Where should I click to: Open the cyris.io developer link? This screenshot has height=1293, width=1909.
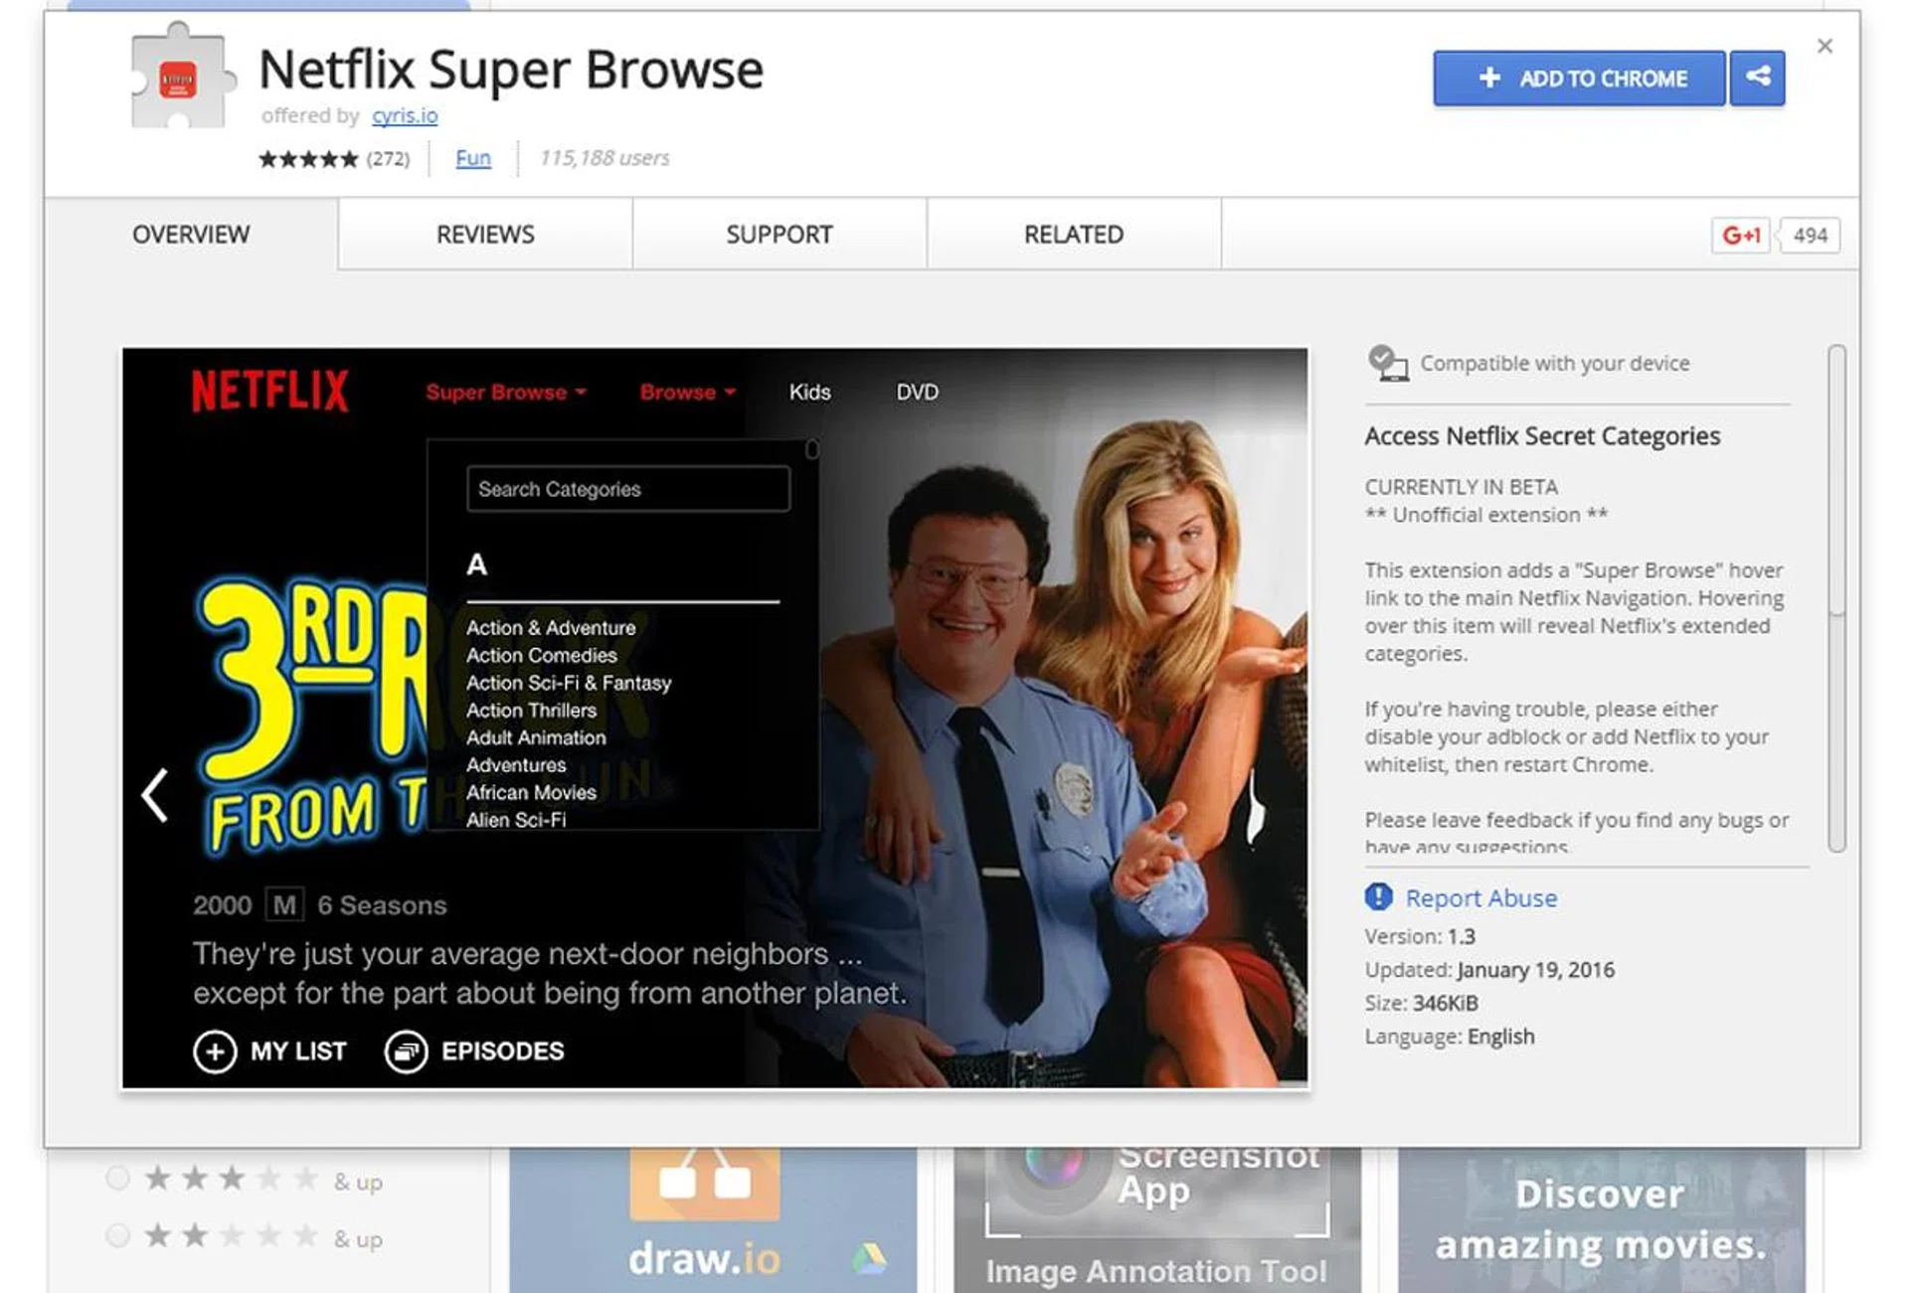(405, 116)
